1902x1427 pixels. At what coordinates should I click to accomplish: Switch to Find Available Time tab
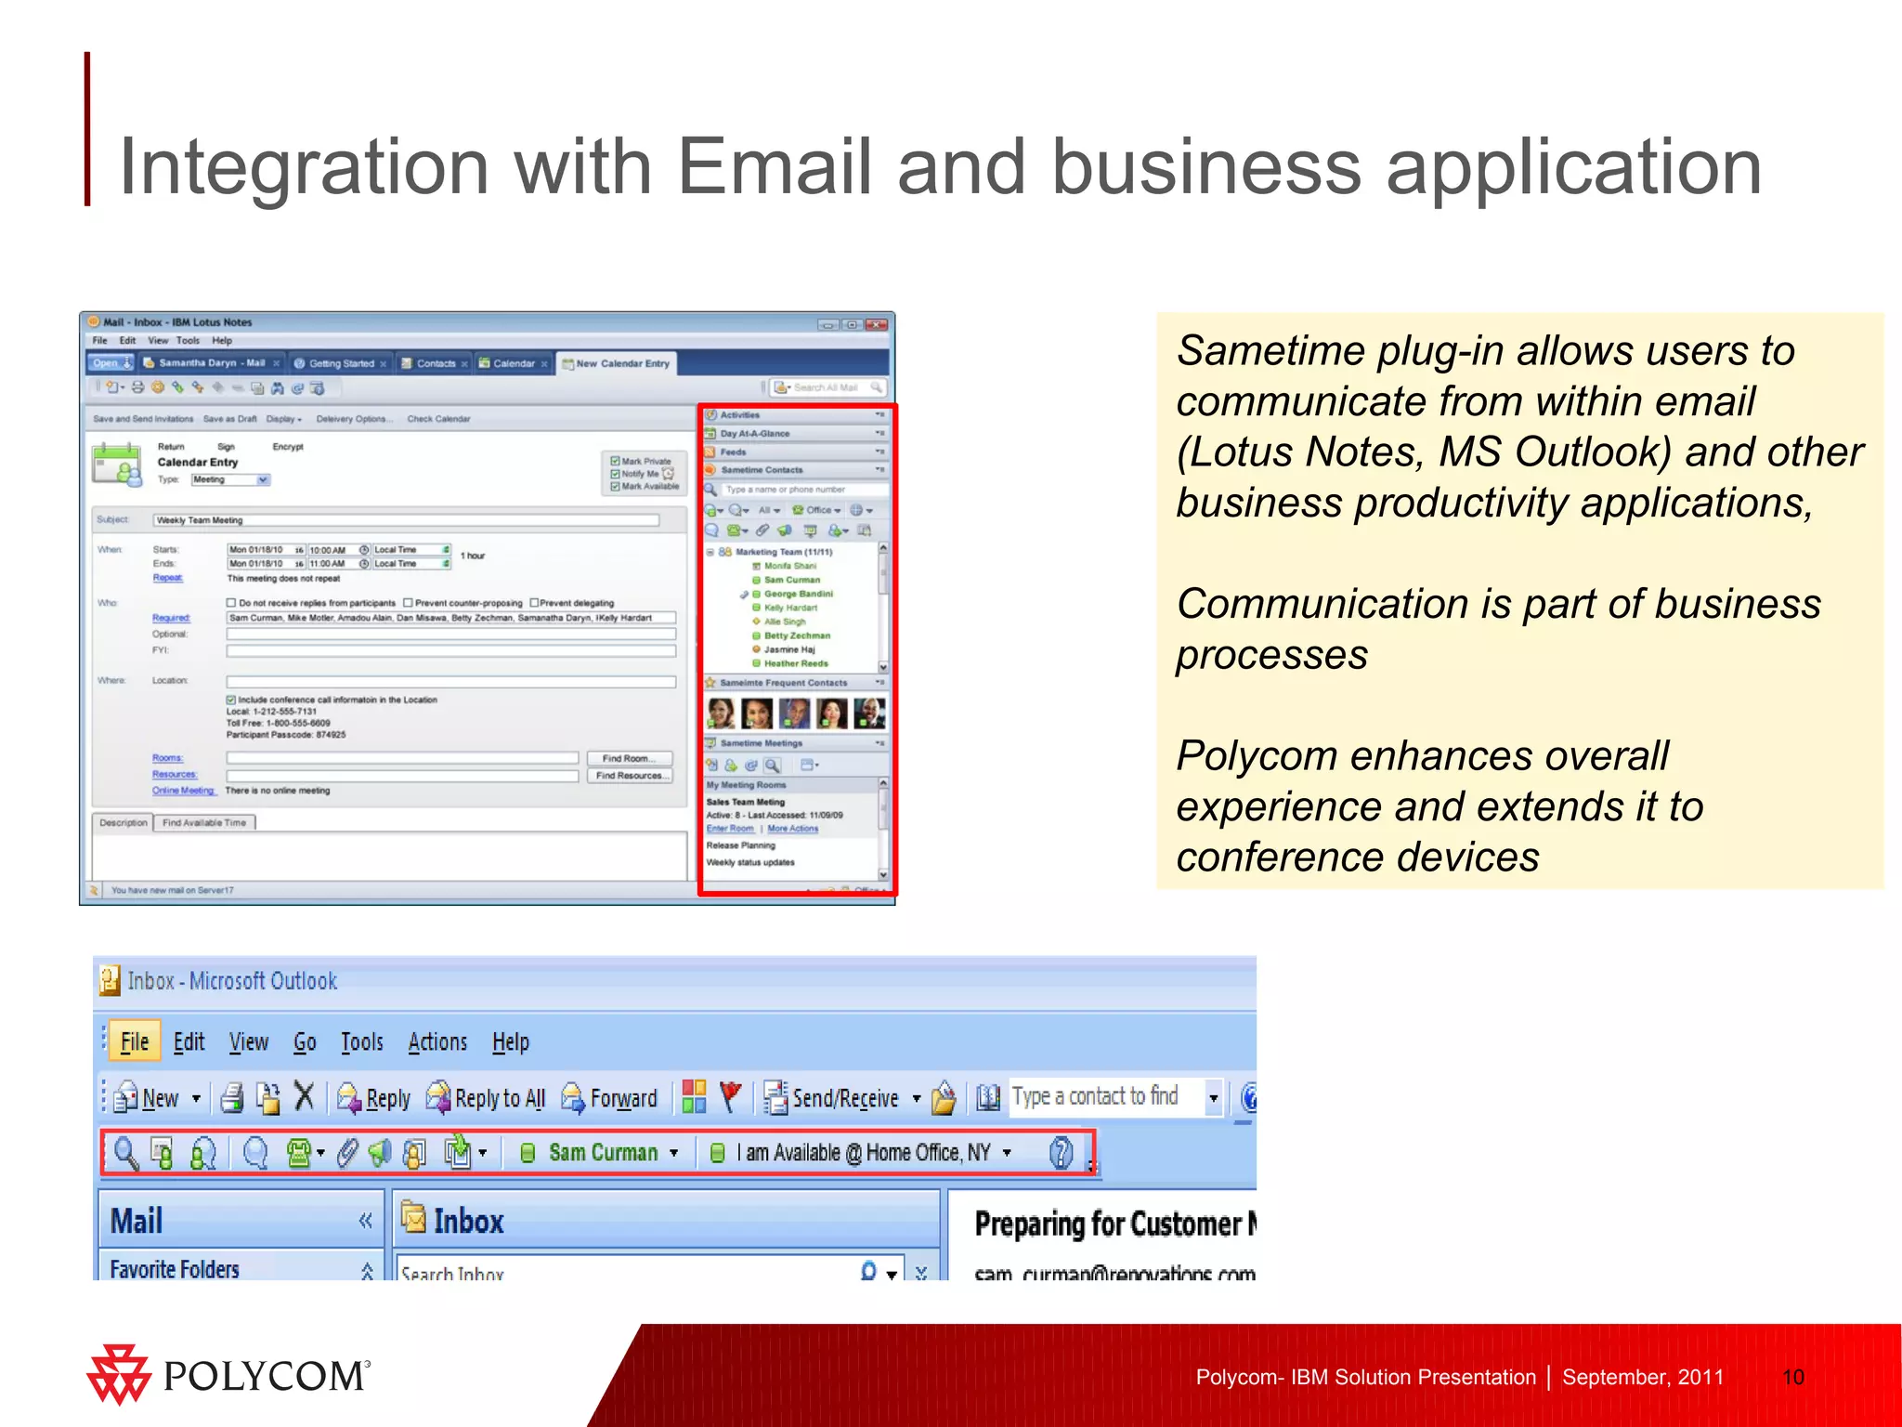coord(204,822)
